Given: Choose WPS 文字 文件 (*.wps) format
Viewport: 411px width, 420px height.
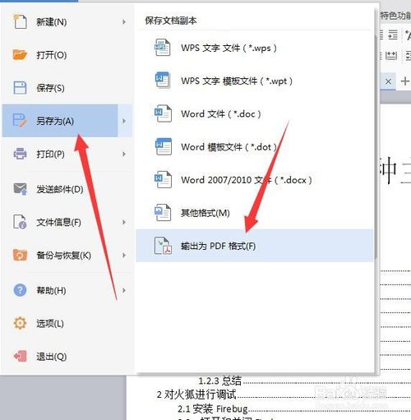Looking at the screenshot, I should (x=255, y=48).
